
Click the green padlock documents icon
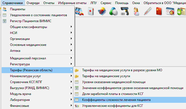(181, 12)
